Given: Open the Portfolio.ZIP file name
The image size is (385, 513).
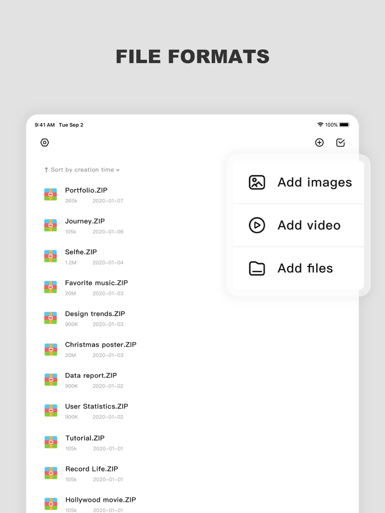Looking at the screenshot, I should (x=86, y=190).
